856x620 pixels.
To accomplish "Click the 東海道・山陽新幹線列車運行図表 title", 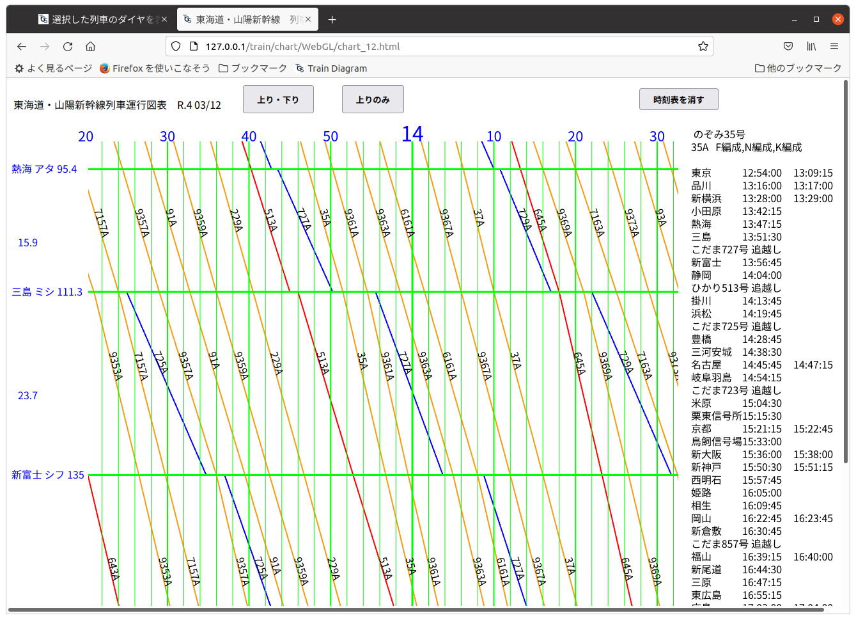I will click(90, 105).
